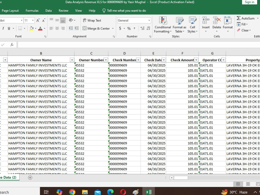The height and width of the screenshot is (195, 260).
Task: Increase the indent
Action: (x=77, y=28)
